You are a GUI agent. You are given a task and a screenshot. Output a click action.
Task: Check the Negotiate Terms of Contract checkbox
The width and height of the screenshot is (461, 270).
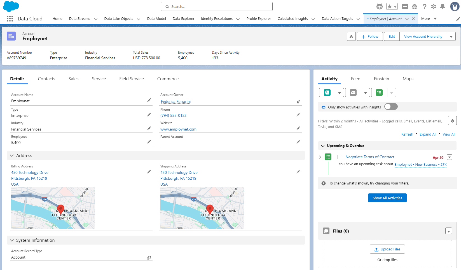[x=340, y=157]
